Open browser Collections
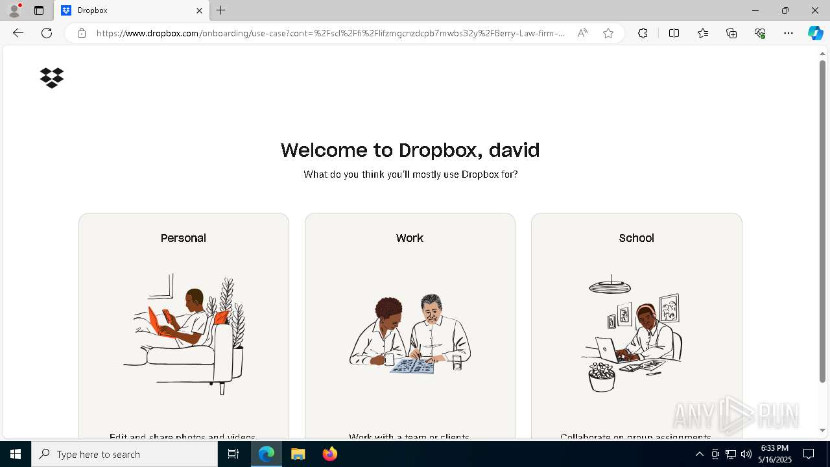The height and width of the screenshot is (467, 830). [x=731, y=33]
